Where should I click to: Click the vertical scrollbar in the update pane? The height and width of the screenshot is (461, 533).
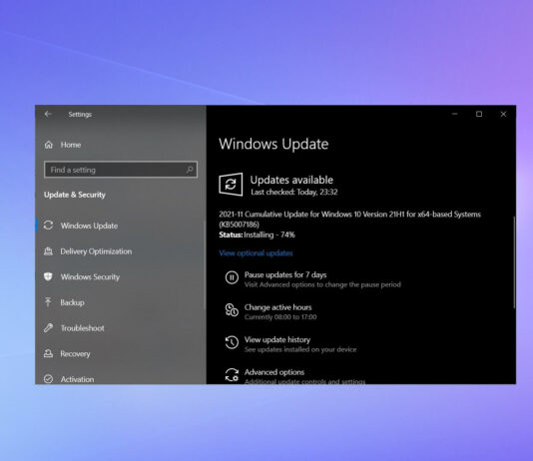coord(514,262)
